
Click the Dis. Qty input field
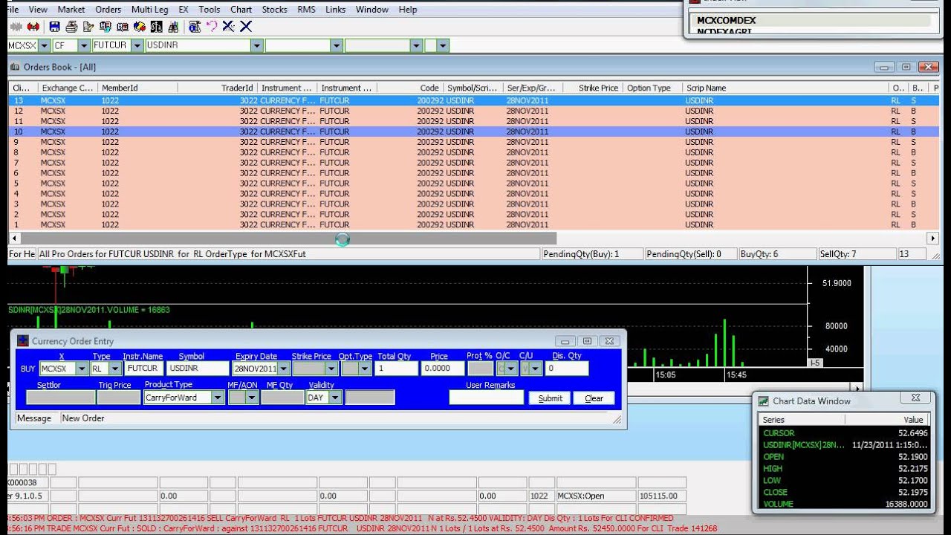pos(567,369)
